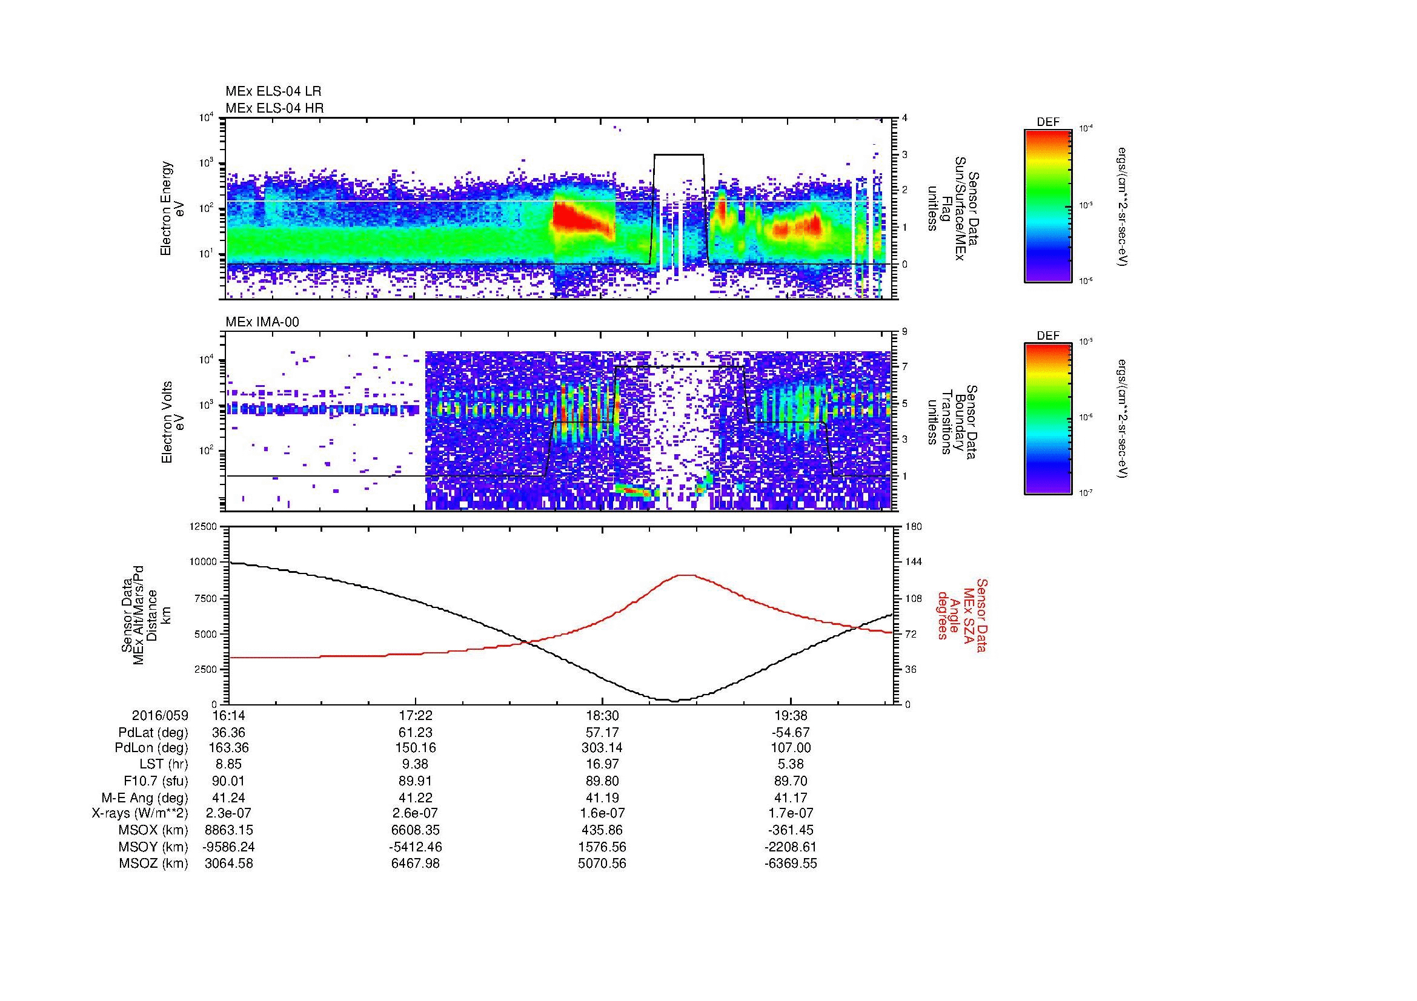Click the lower DEF color bar
The width and height of the screenshot is (1417, 1001).
(x=1048, y=419)
